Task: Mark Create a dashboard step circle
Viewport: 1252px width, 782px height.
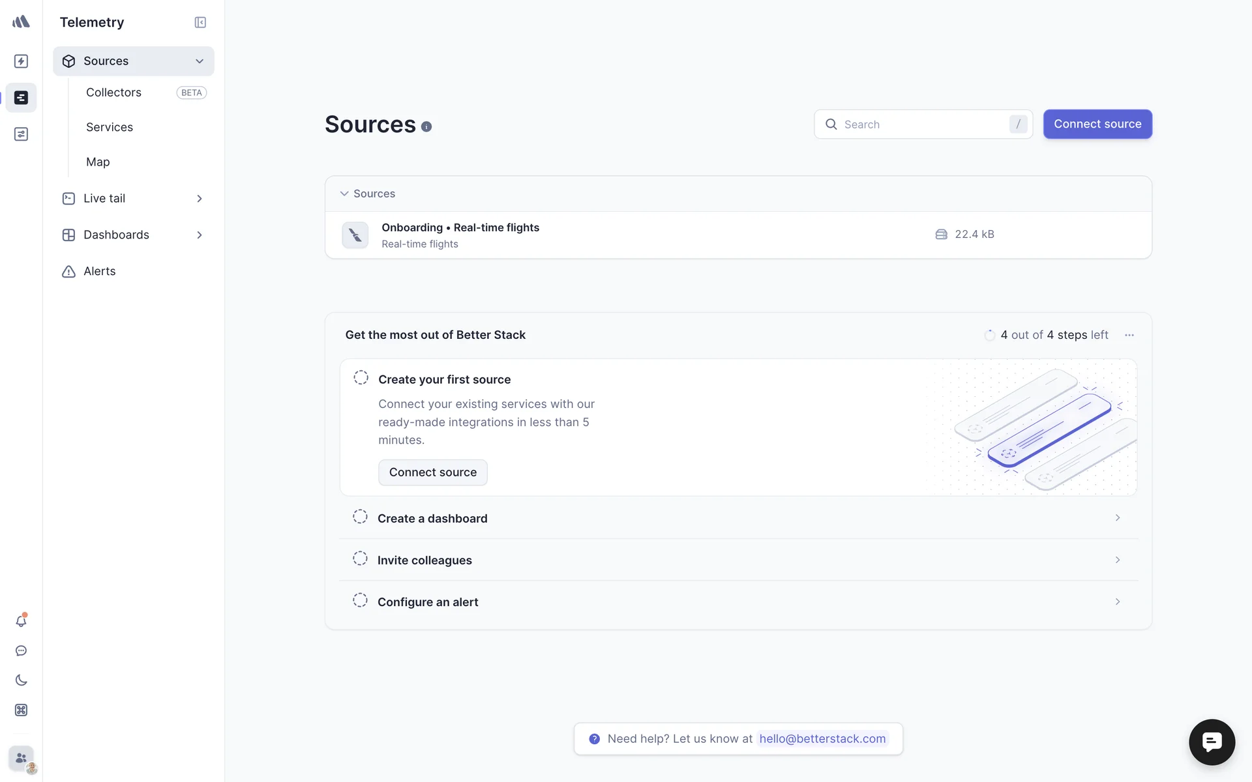Action: pos(360,517)
